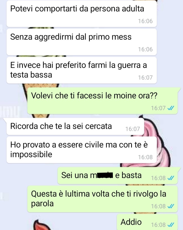Tap the "Addio" message bubble

(147, 222)
